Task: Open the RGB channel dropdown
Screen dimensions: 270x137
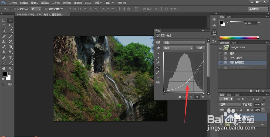Action: (x=178, y=48)
